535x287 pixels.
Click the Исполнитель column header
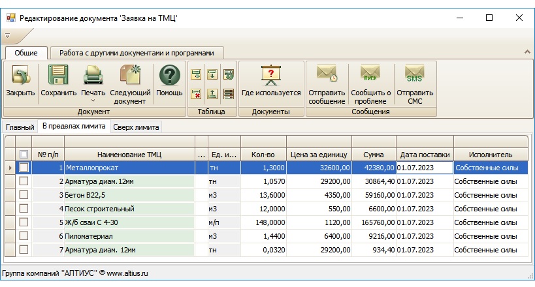tap(491, 155)
